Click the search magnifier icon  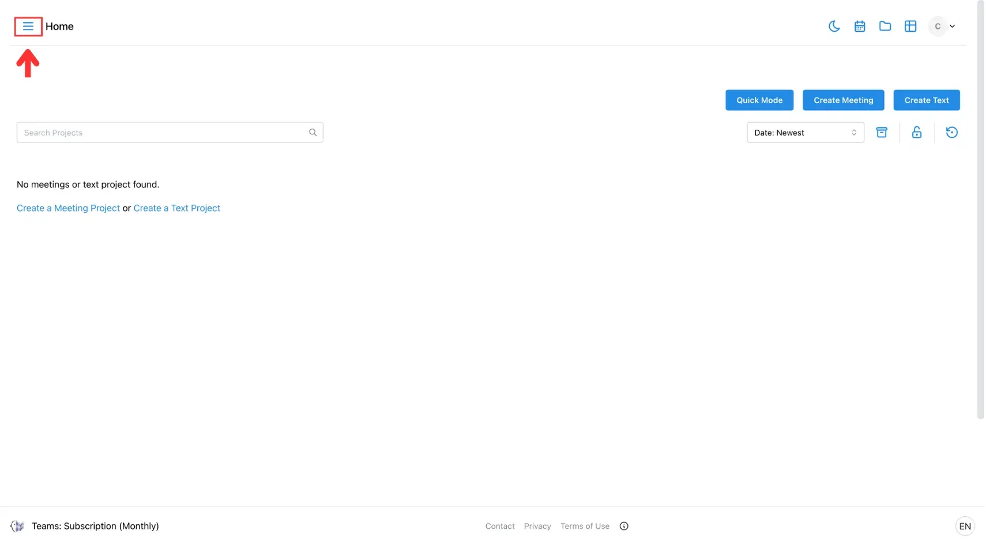(313, 133)
